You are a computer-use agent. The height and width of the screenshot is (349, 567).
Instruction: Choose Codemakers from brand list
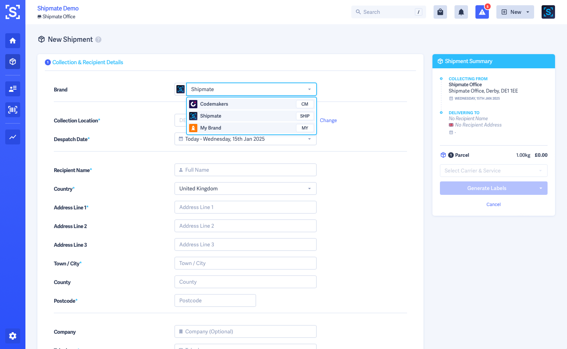252,104
